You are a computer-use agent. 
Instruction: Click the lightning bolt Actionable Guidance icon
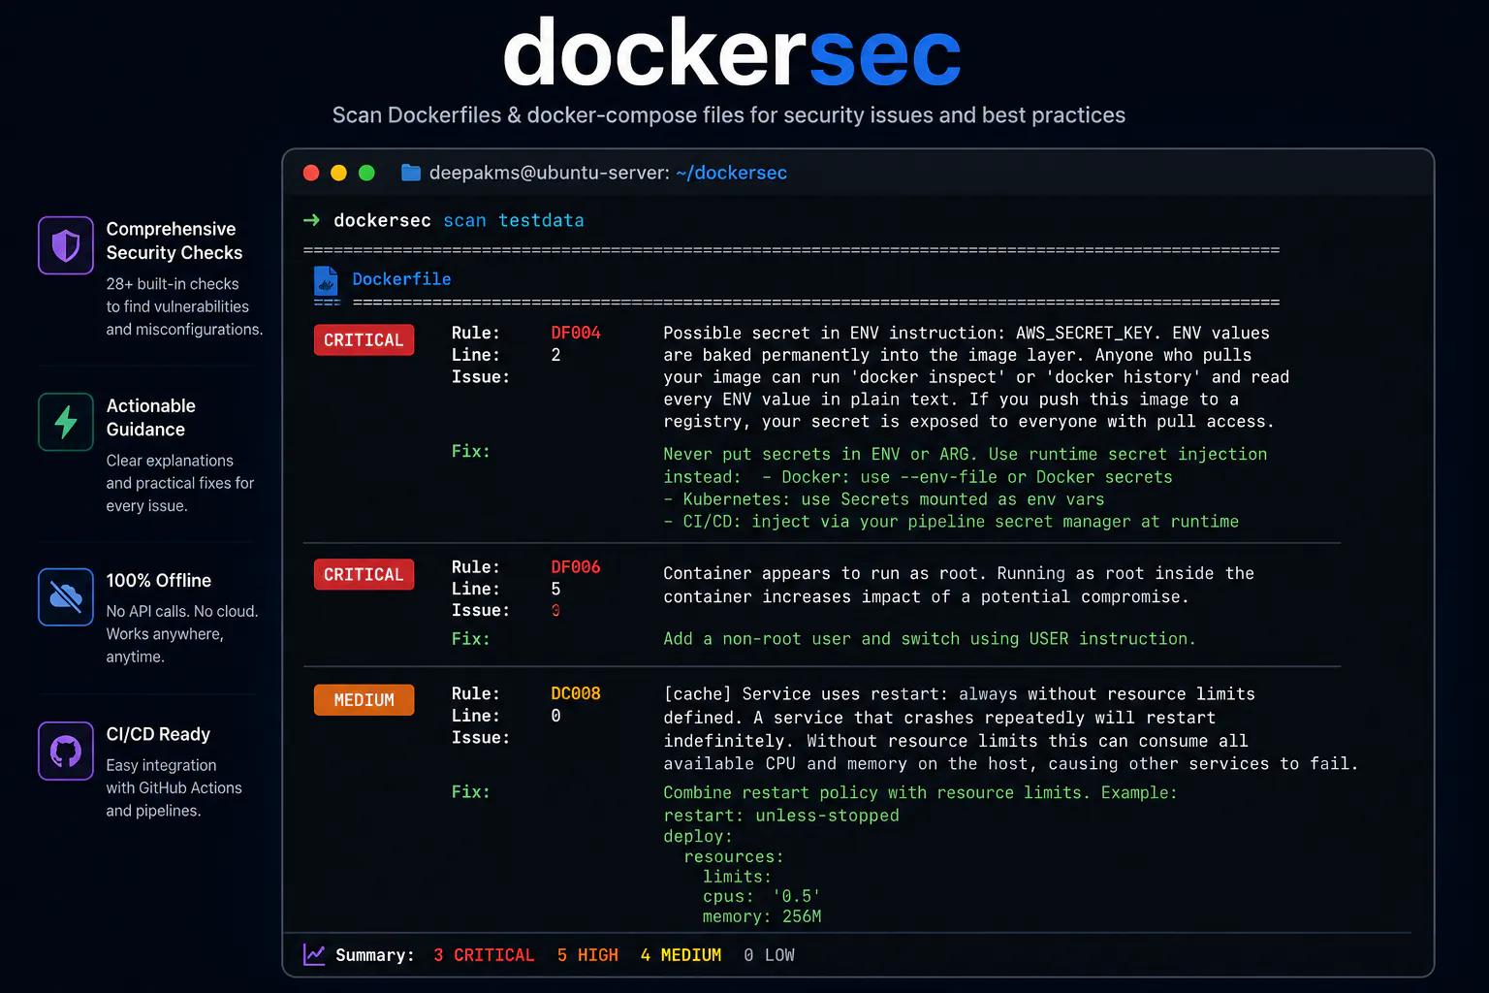(x=66, y=422)
